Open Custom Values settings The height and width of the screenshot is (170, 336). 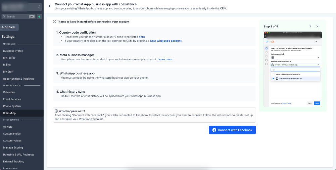point(12,141)
